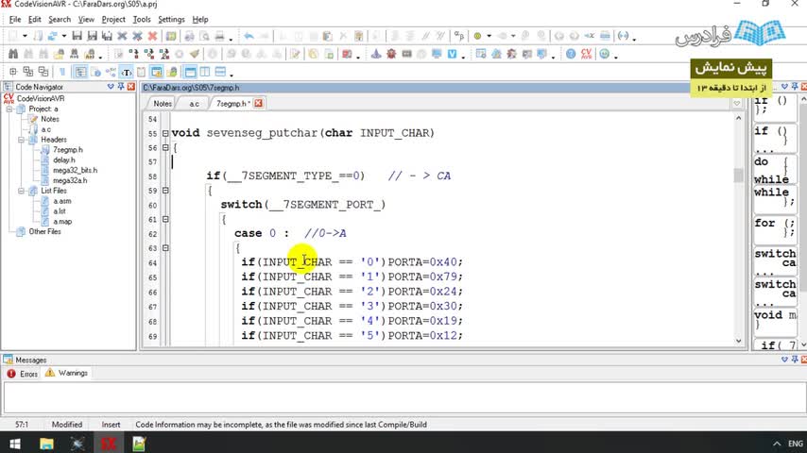Screen dimensions: 807x453
Task: Click the Save file icon
Action: coord(77,36)
